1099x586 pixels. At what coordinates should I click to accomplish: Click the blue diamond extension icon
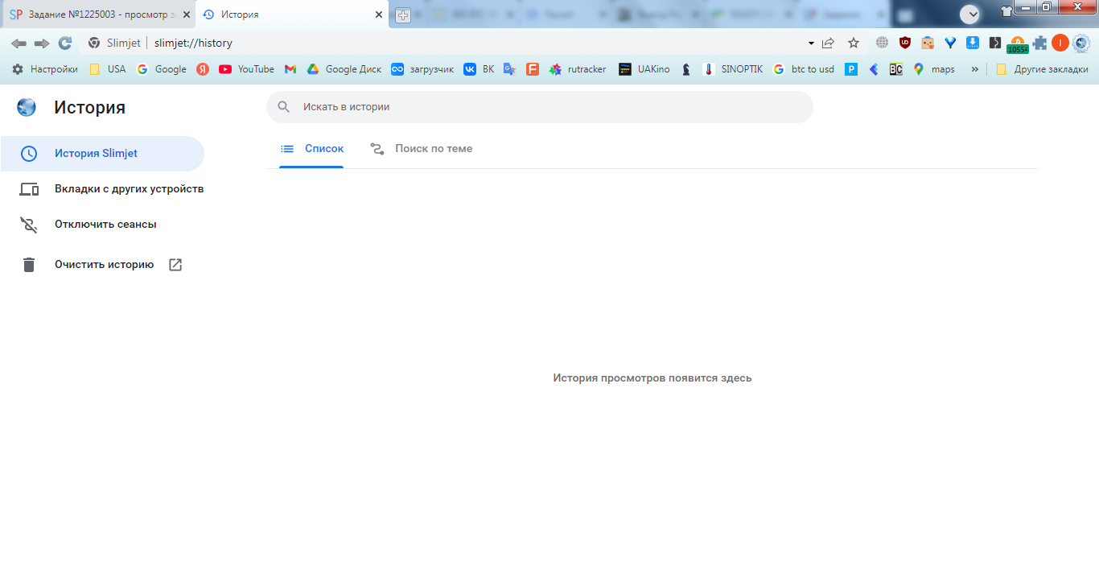click(x=950, y=43)
